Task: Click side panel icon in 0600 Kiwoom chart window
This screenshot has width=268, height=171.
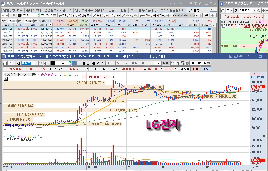Action: pyautogui.click(x=223, y=11)
